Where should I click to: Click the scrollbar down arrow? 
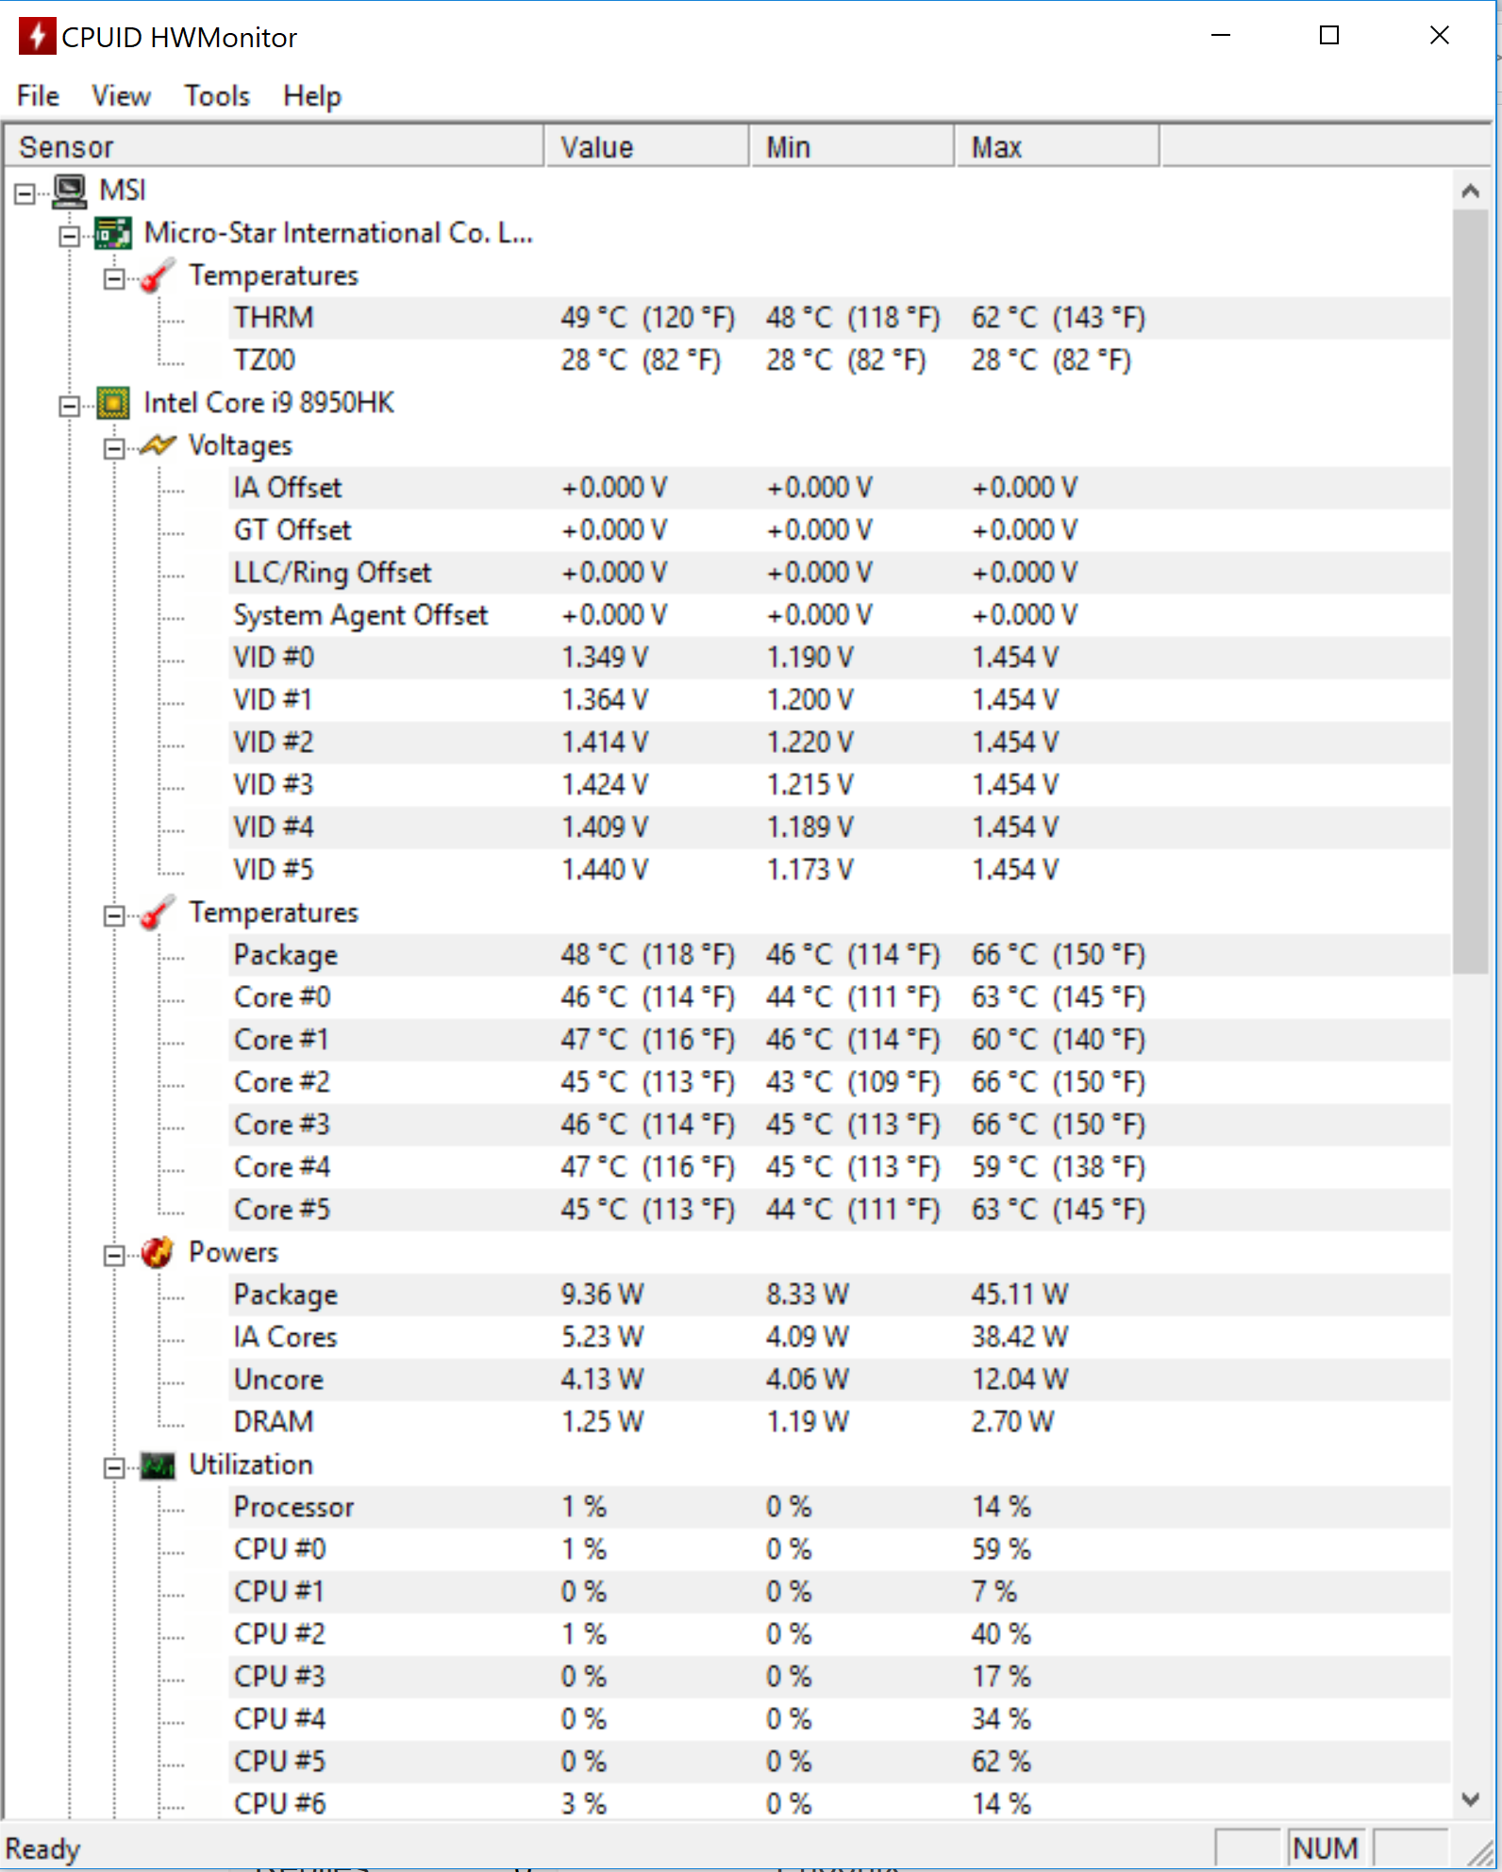(x=1470, y=1799)
